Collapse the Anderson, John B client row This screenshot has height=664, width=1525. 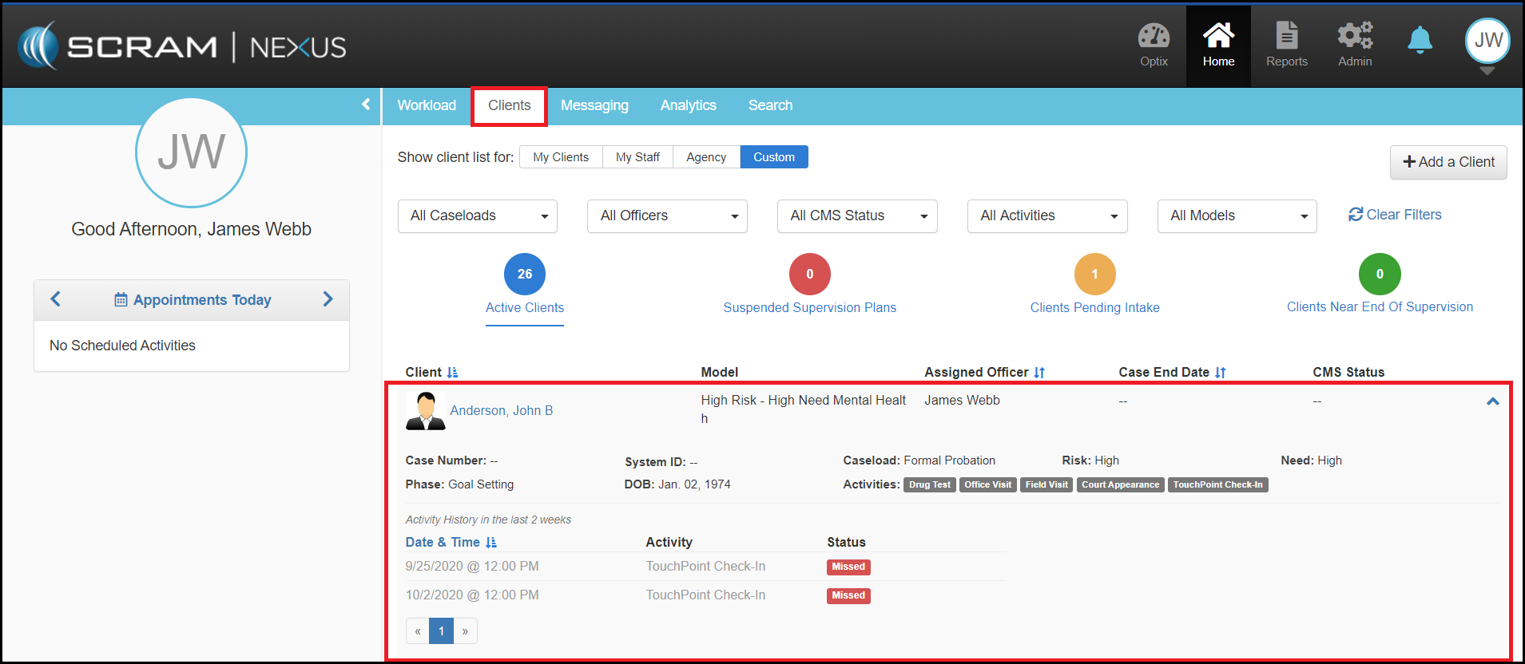tap(1492, 401)
